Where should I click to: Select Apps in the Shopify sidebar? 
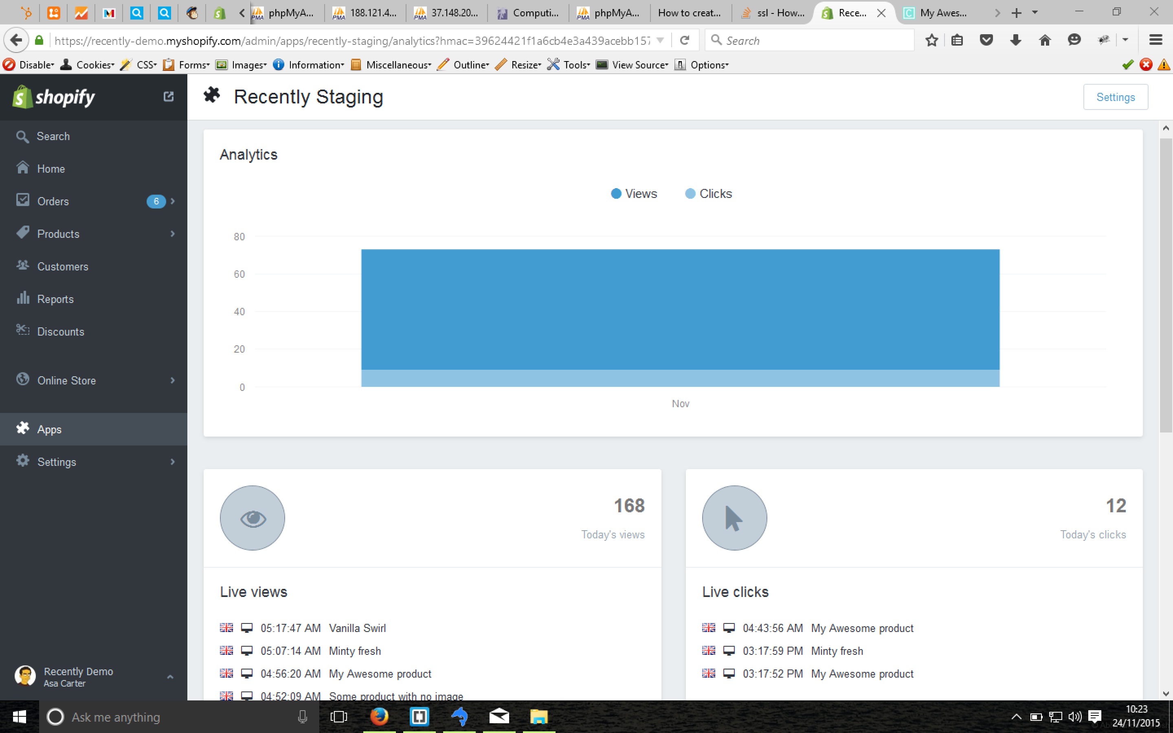pos(94,429)
